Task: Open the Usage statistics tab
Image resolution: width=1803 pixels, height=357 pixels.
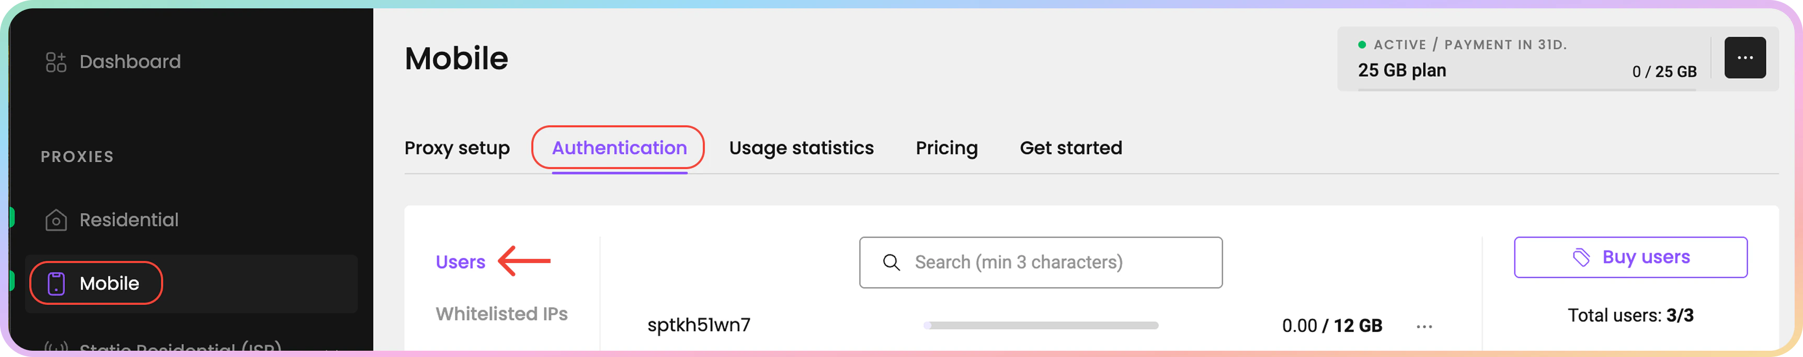Action: (801, 148)
